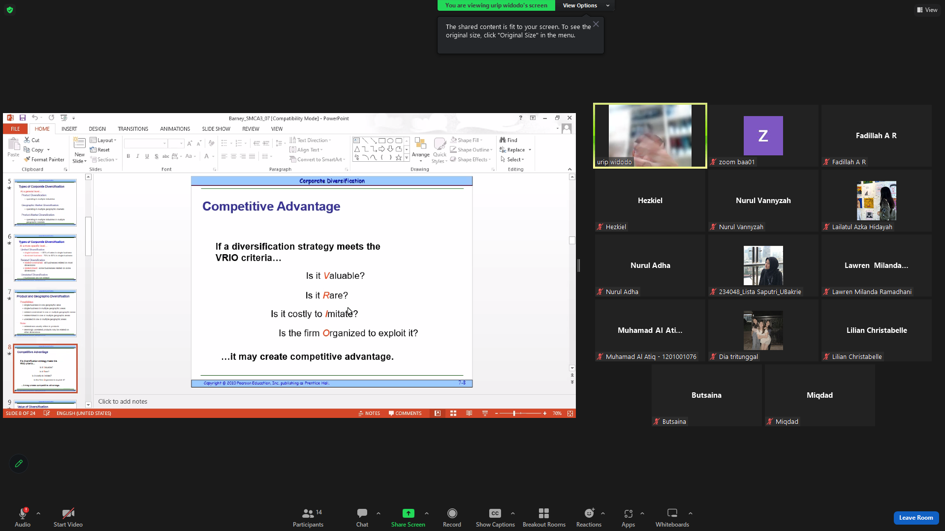Toggle Strikethrough in Font group
The height and width of the screenshot is (531, 945).
tap(166, 156)
